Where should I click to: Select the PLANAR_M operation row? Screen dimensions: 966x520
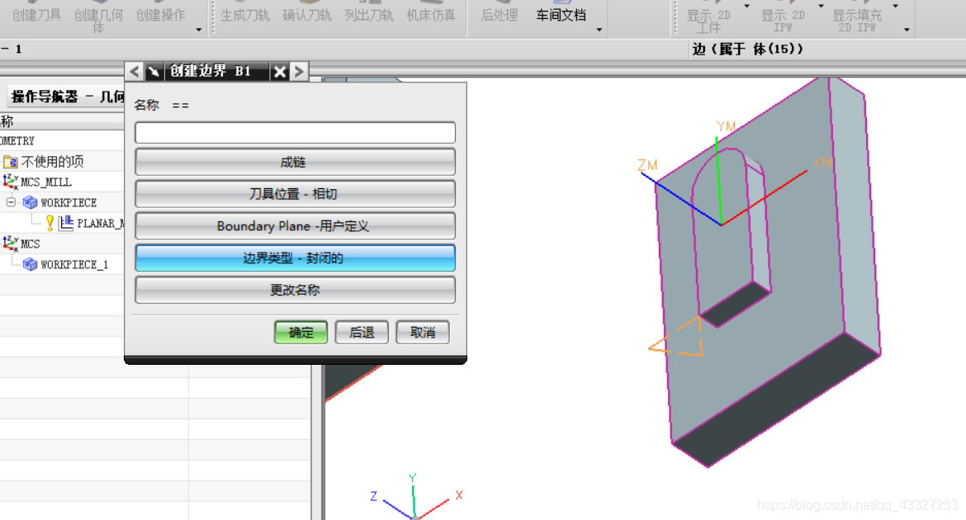coord(101,224)
